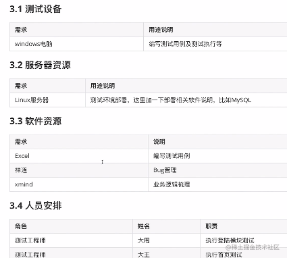The height and width of the screenshot is (258, 287).
Task: Click the "Linux服务器" cell
Action: click(47, 100)
